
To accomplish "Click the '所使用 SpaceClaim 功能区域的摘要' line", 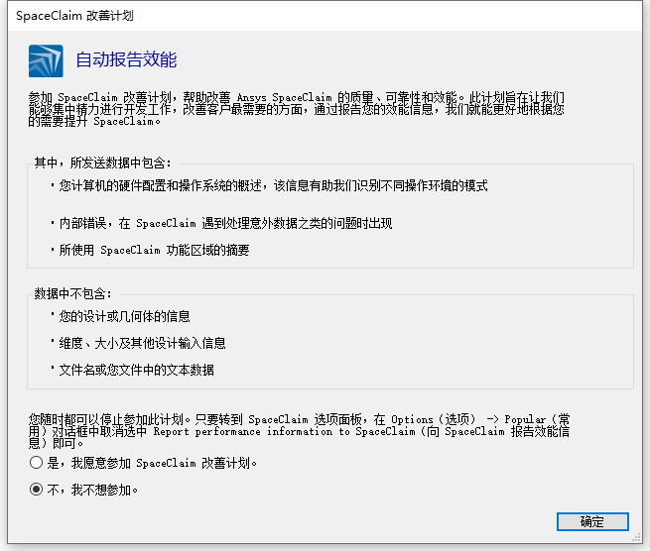I will (x=150, y=250).
